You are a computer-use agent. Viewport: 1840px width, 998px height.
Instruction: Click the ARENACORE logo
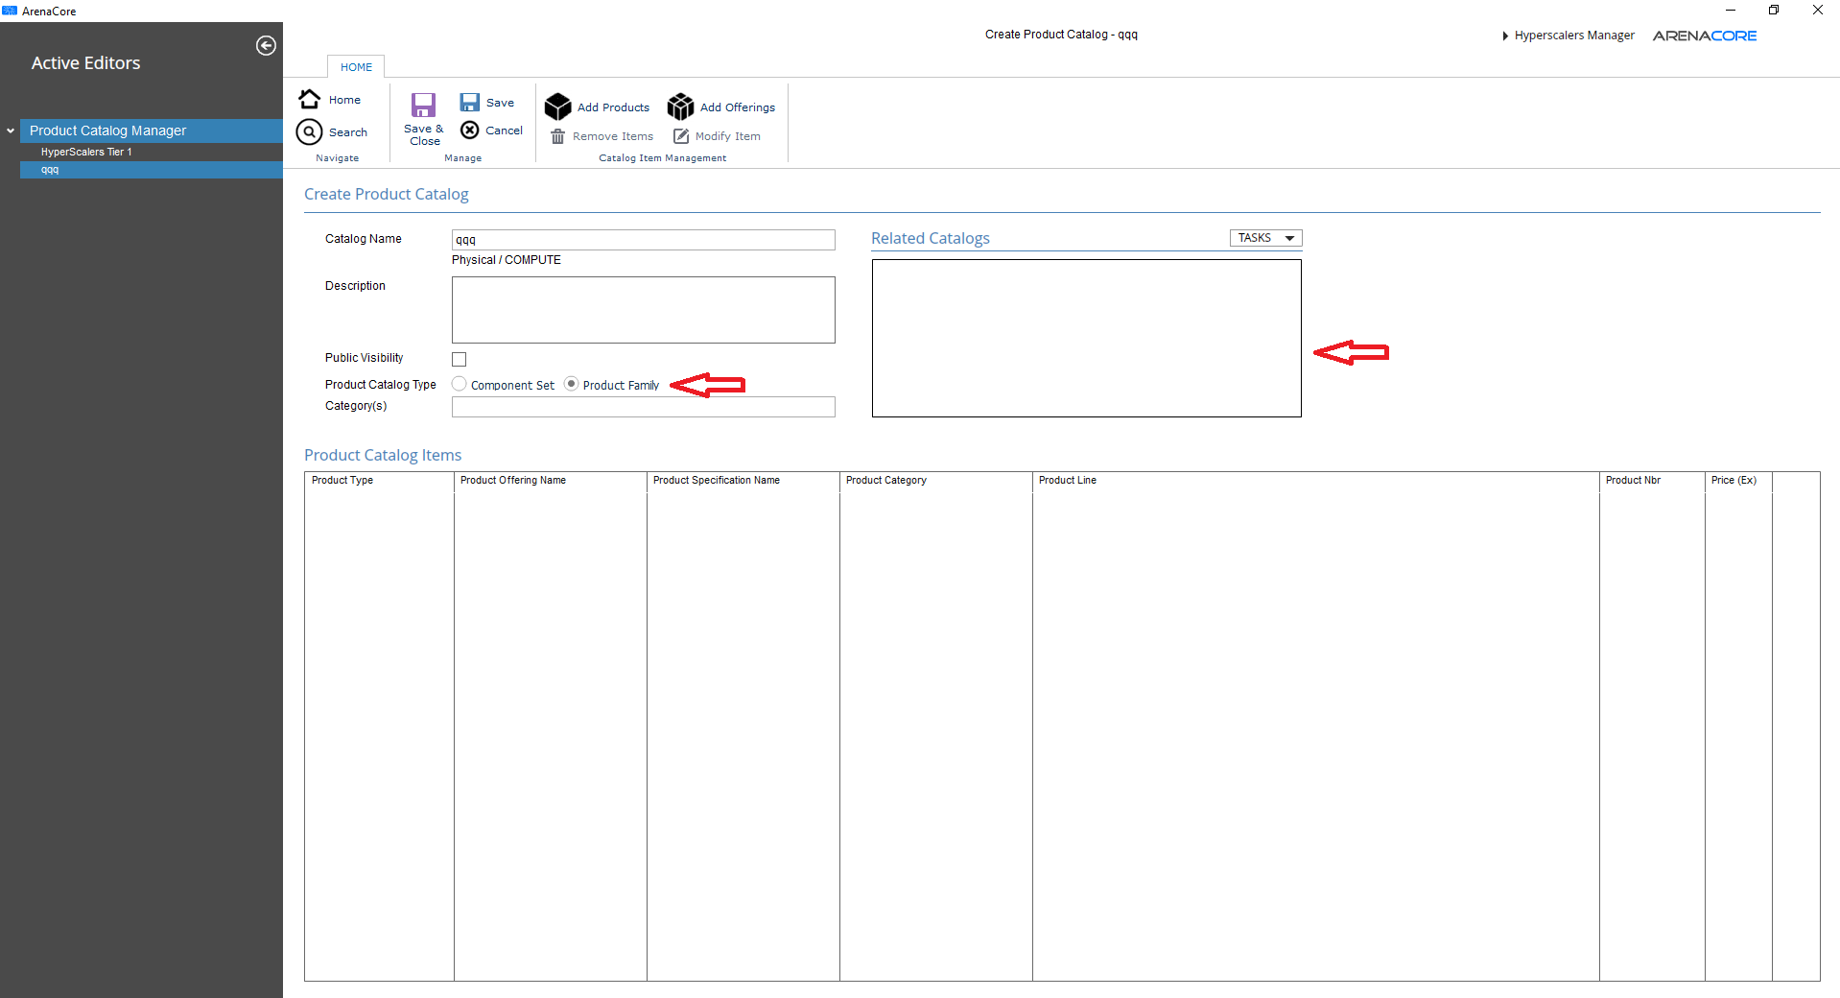[1704, 36]
